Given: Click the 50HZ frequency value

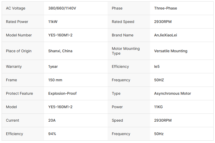Looking at the screenshot, I should pos(159,80).
